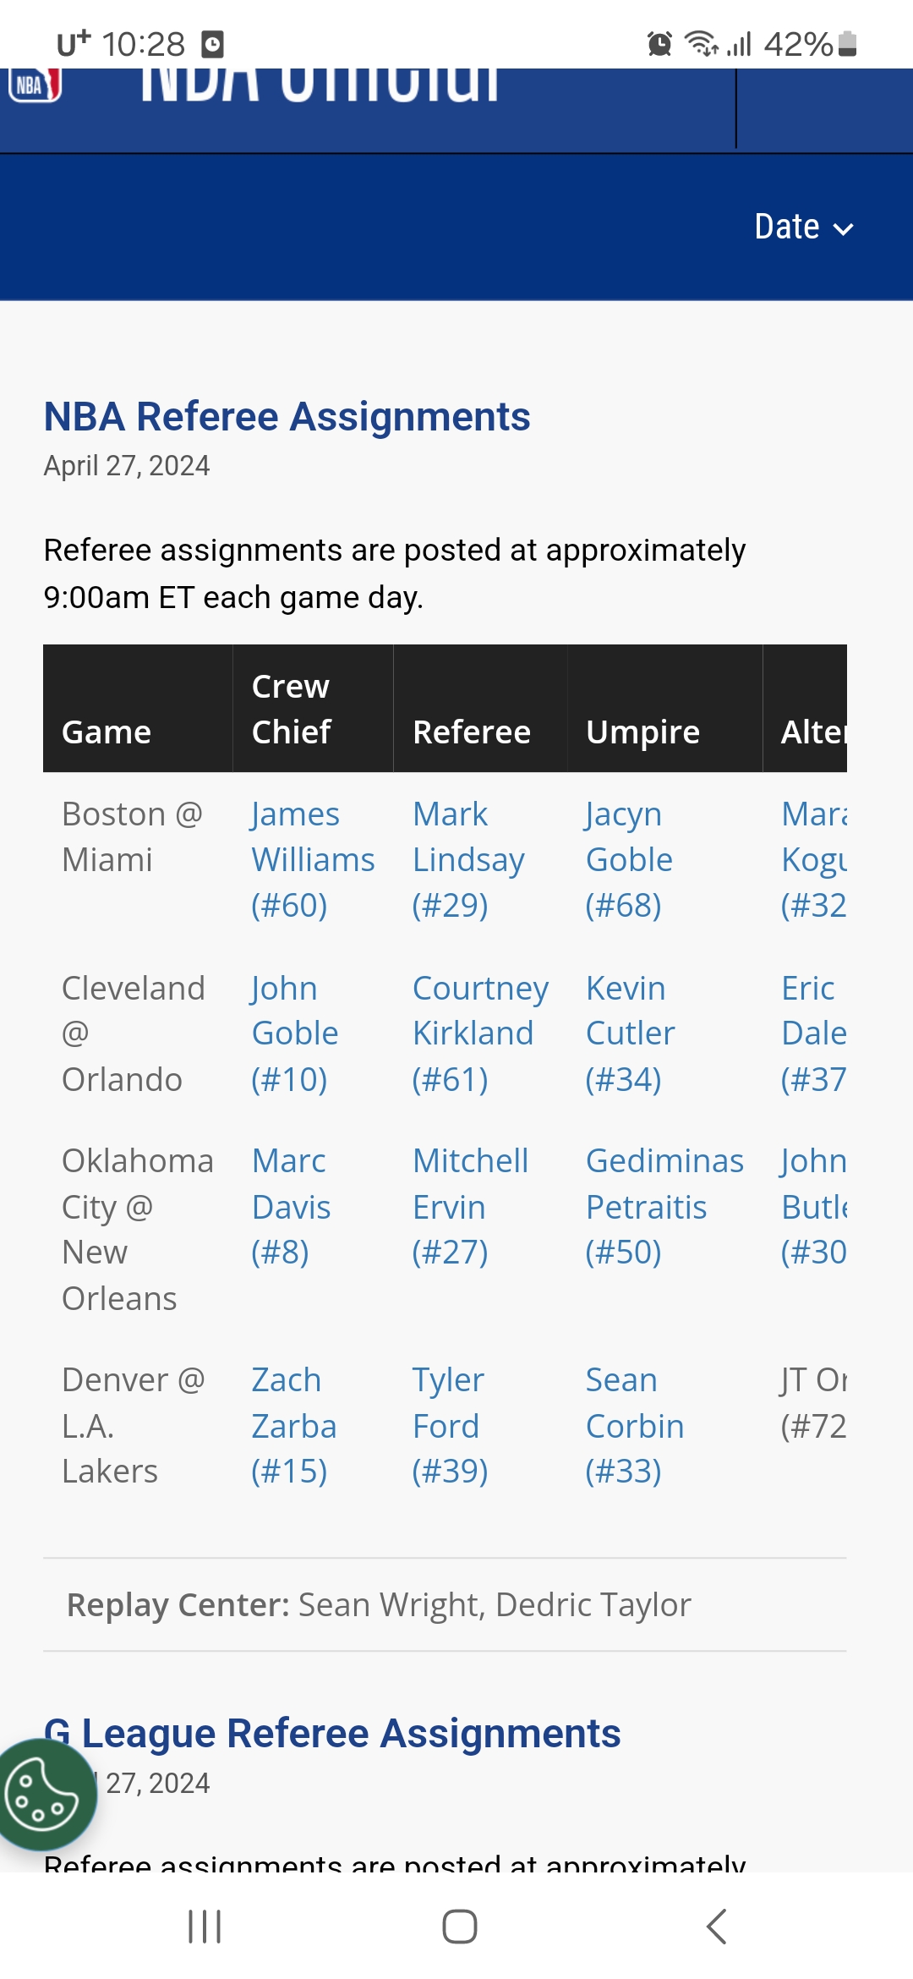Open James Williams (#60) referee profile

coord(313,859)
